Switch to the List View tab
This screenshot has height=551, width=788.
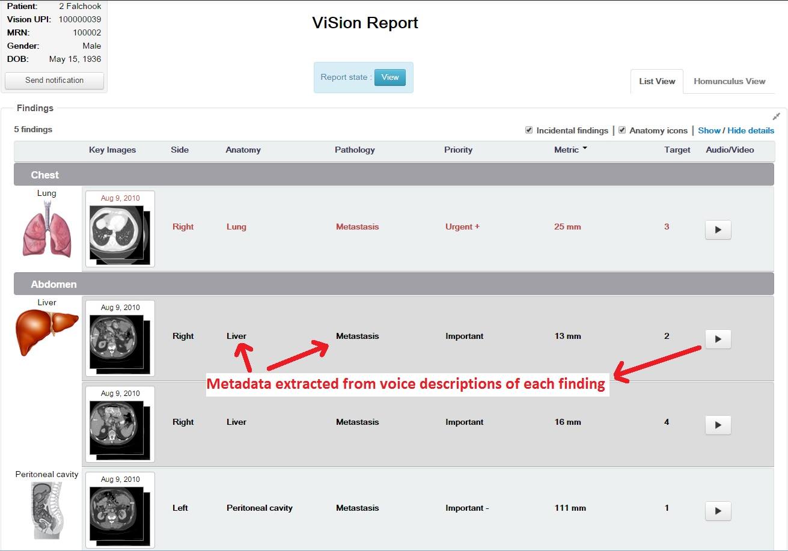coord(657,81)
